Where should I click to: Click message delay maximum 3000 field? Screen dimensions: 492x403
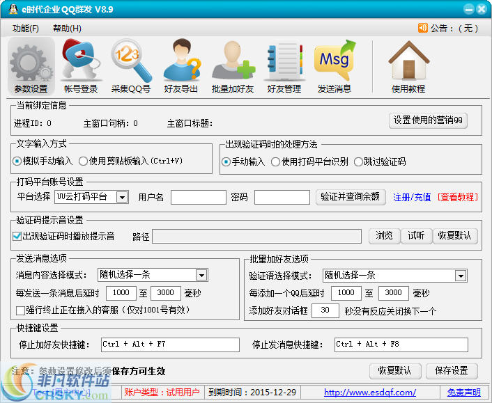(166, 293)
